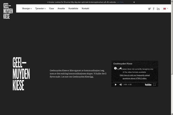Expand the language selector chevron
The width and height of the screenshot is (173, 115).
click(168, 8)
